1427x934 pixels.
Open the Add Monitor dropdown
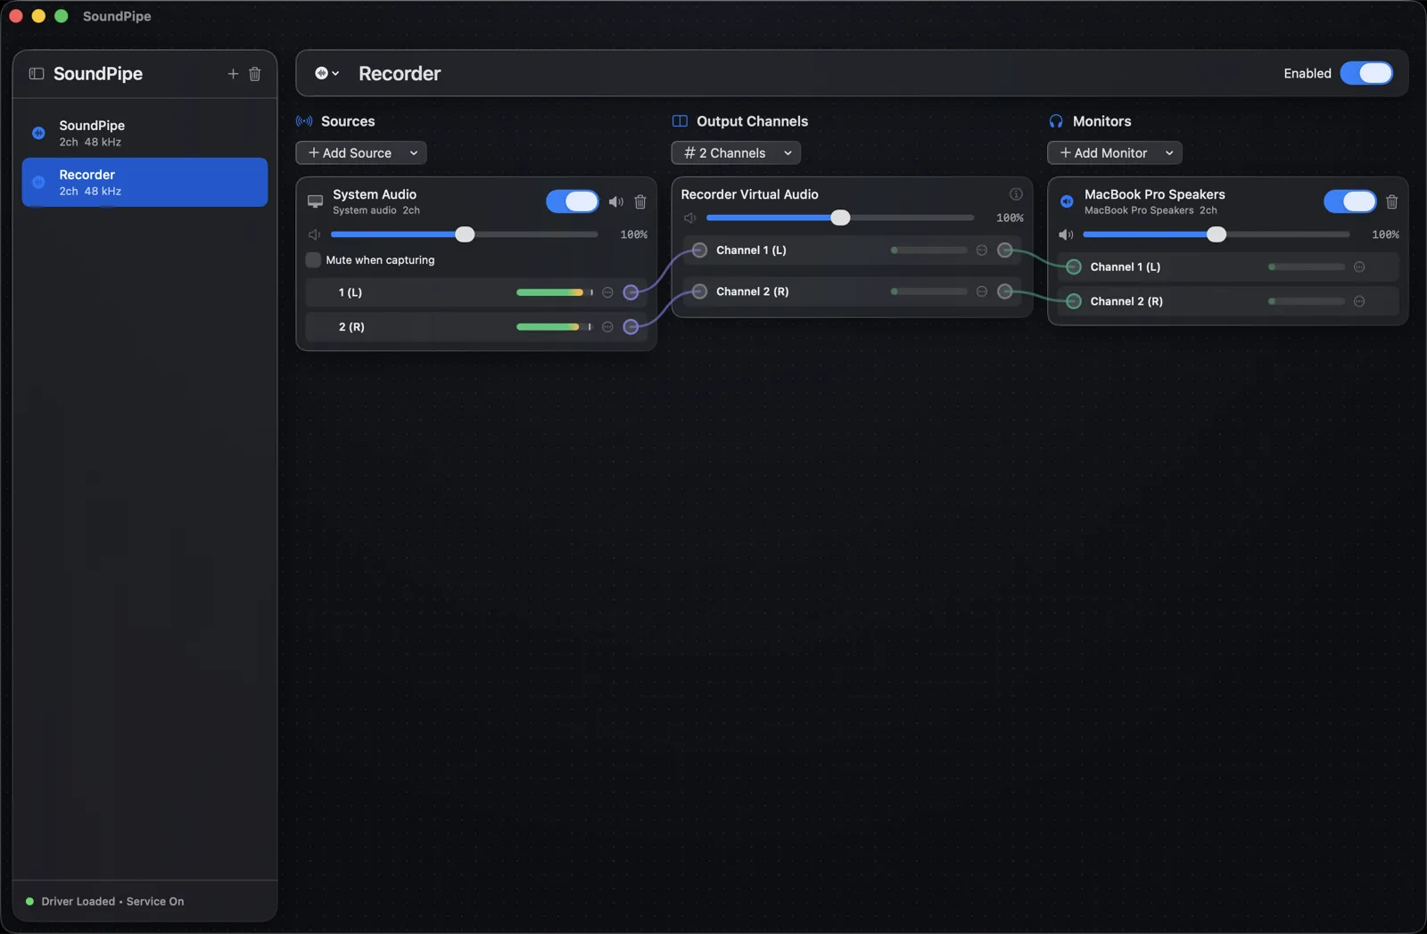click(1115, 153)
